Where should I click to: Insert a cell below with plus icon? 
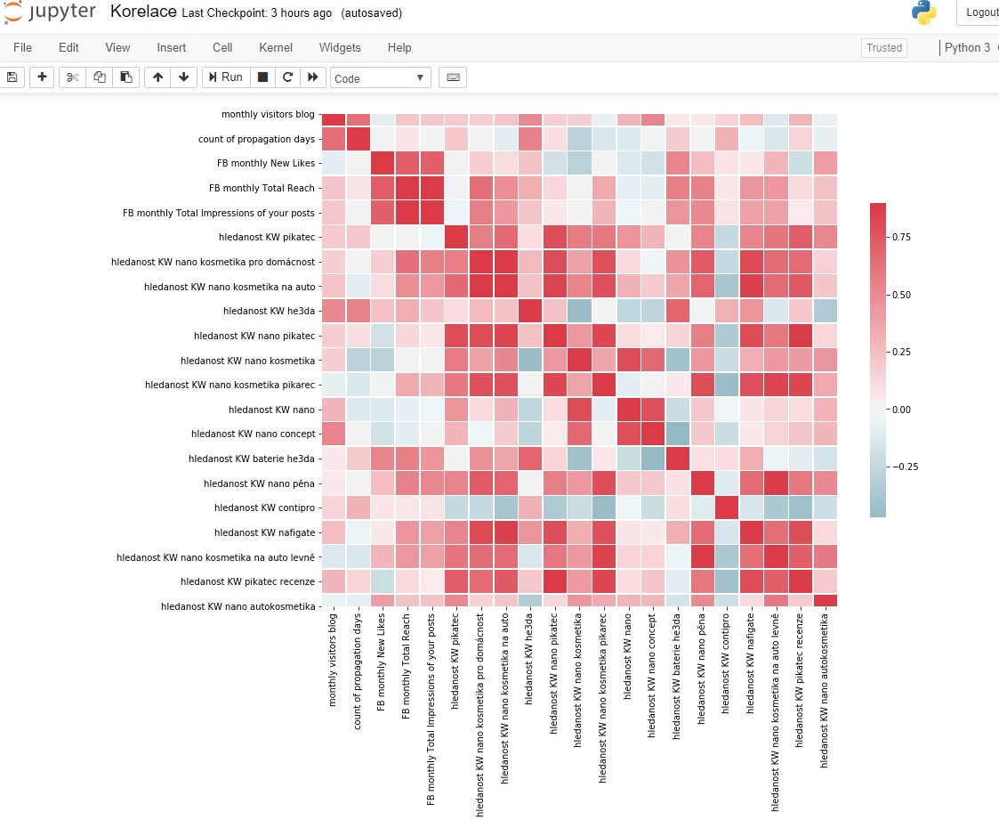42,77
